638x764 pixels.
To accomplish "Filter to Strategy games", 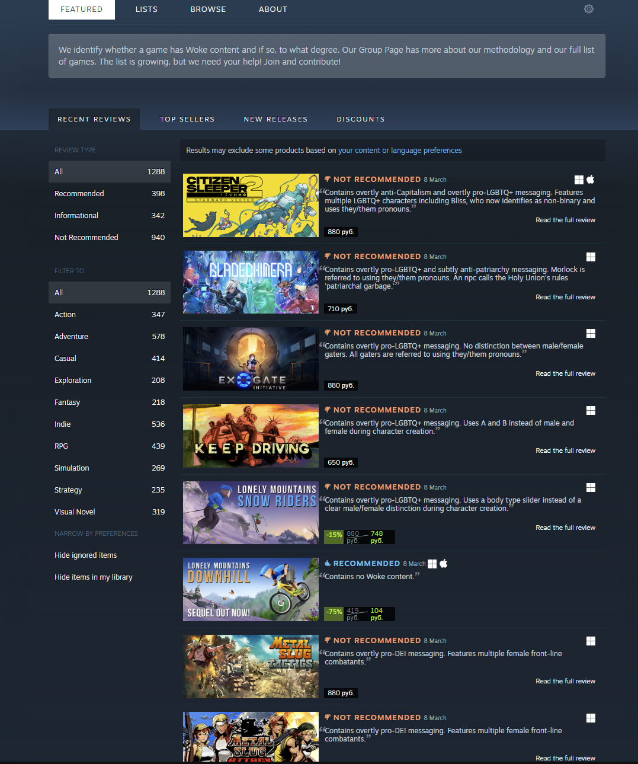I will coord(110,490).
